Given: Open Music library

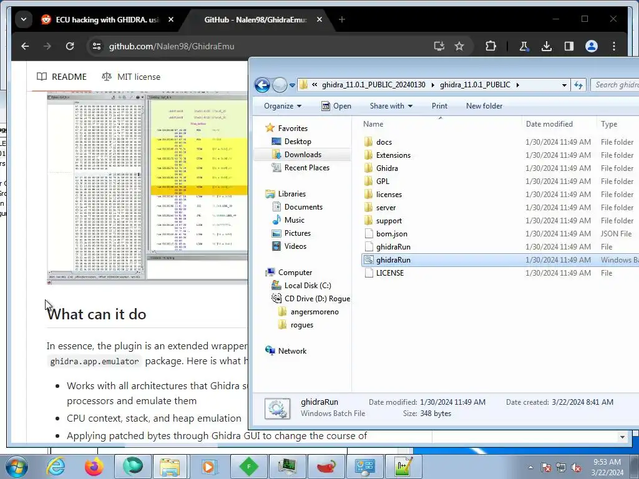Looking at the screenshot, I should pos(295,220).
